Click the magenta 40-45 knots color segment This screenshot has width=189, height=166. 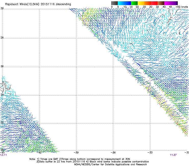[x=168, y=3]
